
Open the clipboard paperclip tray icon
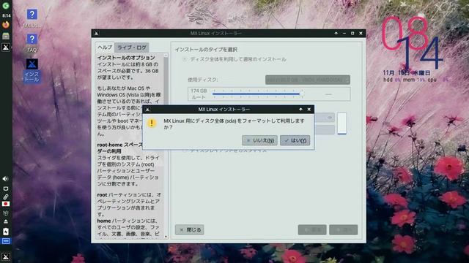coord(6,197)
